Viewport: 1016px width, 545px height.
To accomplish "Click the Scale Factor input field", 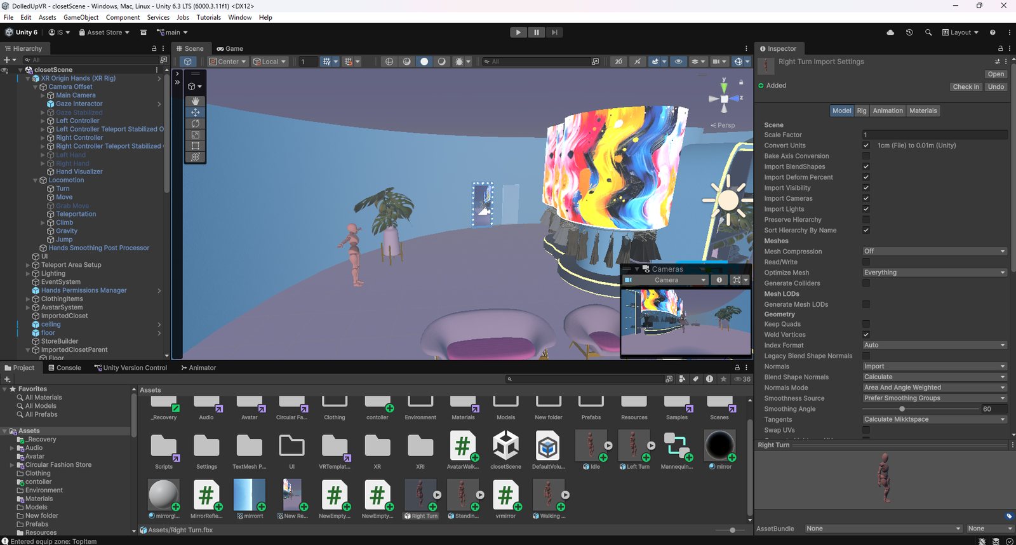I will (935, 135).
